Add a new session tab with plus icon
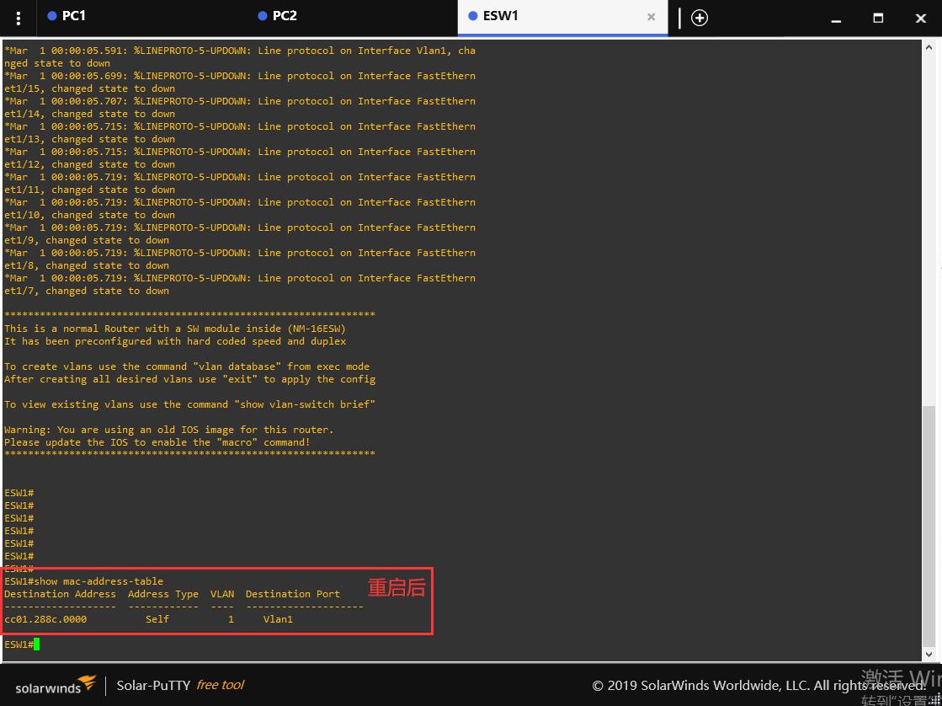Image resolution: width=942 pixels, height=706 pixels. coord(700,18)
